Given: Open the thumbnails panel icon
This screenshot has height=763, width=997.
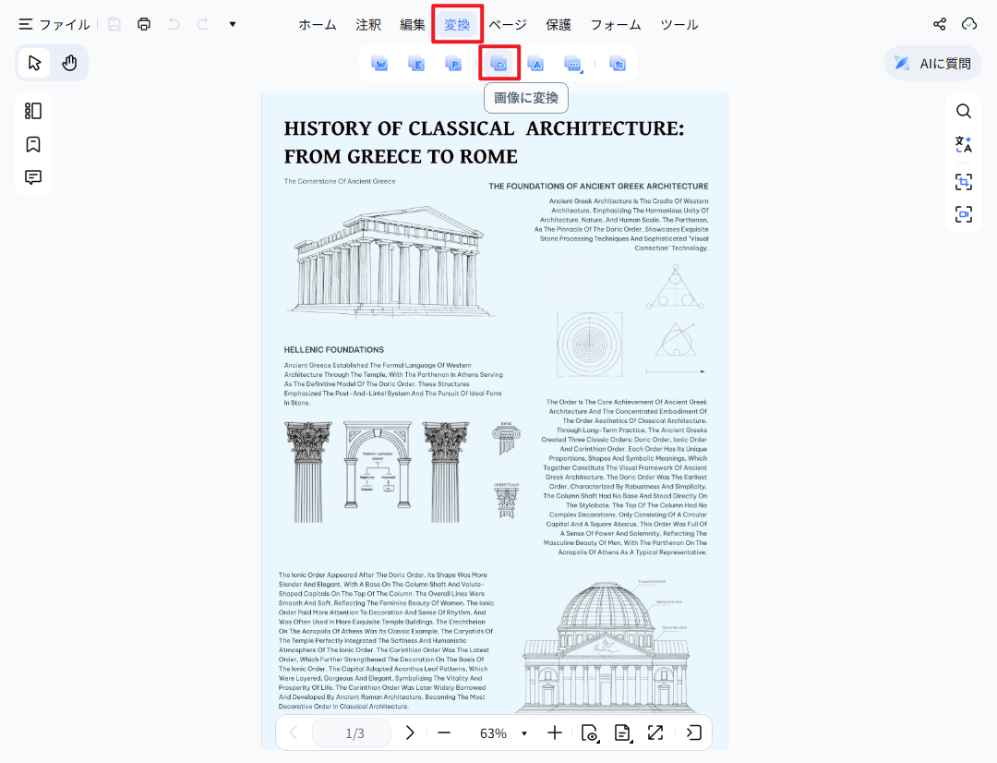Looking at the screenshot, I should click(x=33, y=111).
